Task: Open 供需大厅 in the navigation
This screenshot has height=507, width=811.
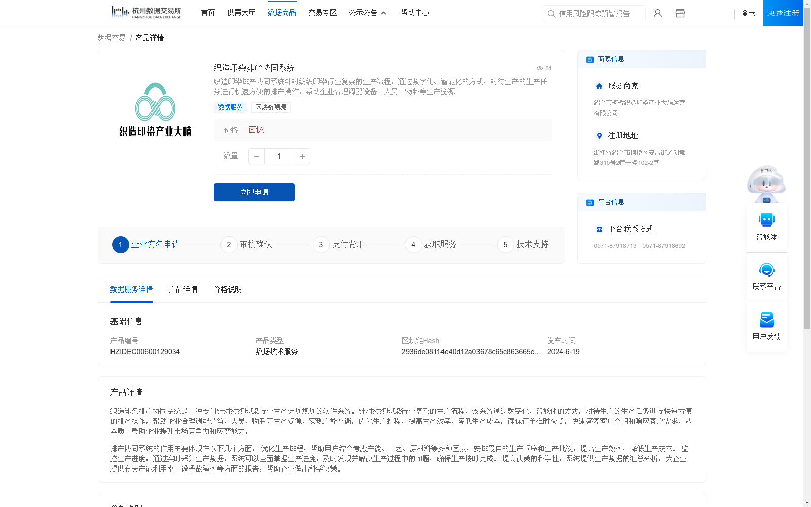Action: tap(241, 13)
